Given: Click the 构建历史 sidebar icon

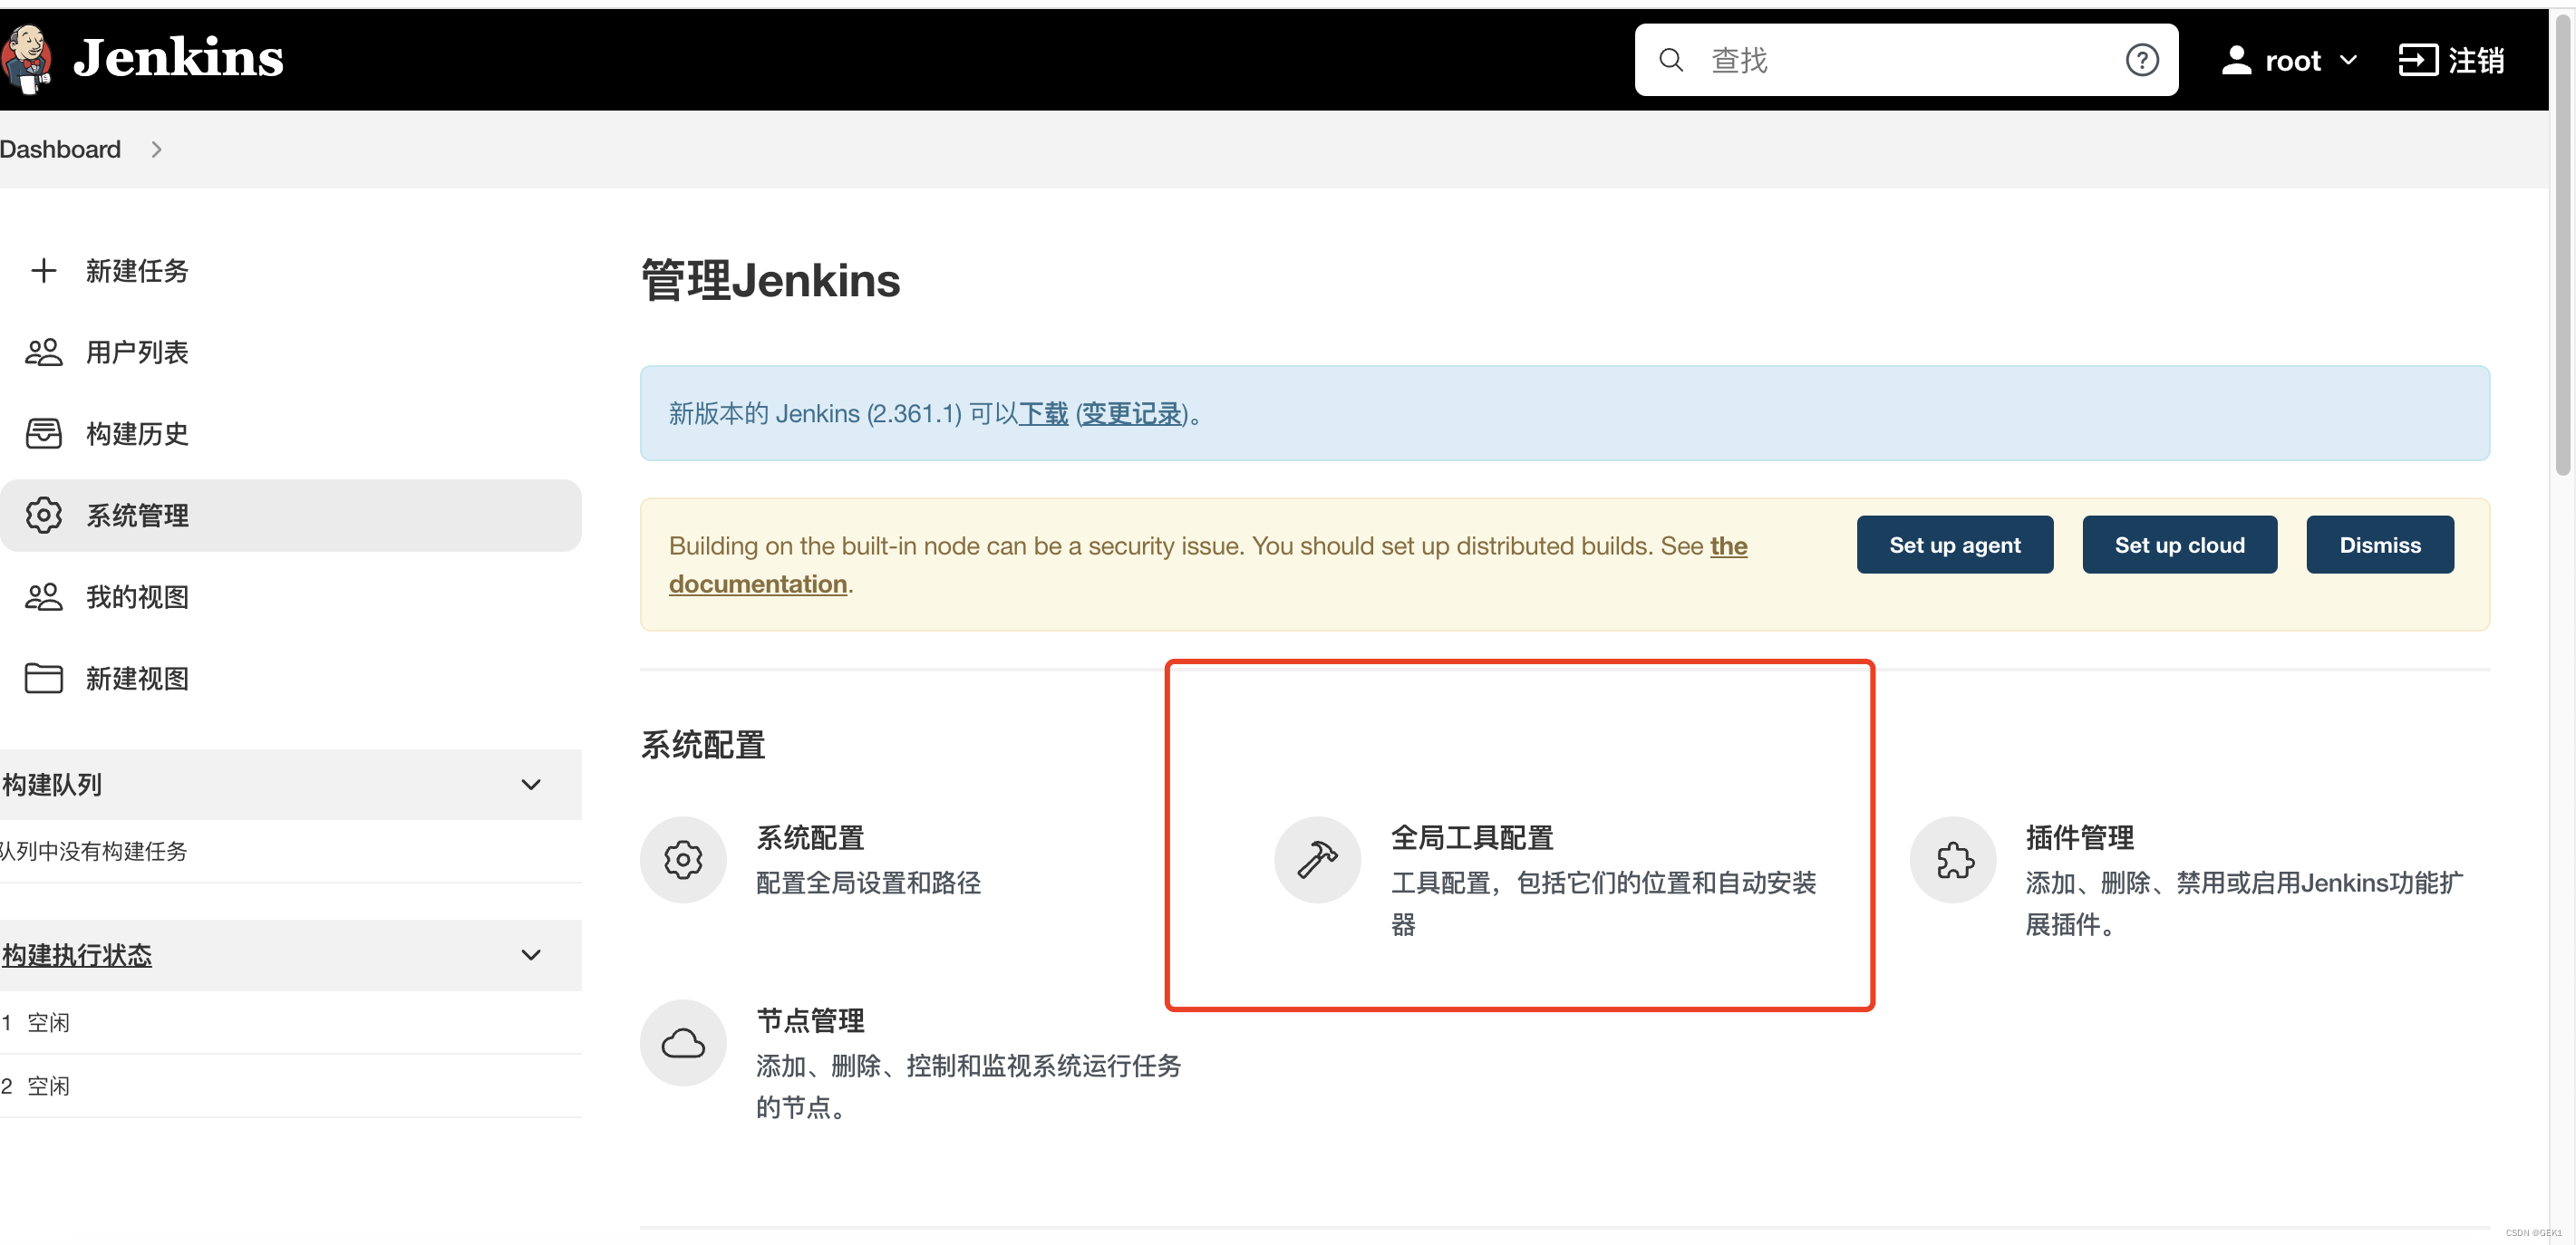Looking at the screenshot, I should pos(43,433).
